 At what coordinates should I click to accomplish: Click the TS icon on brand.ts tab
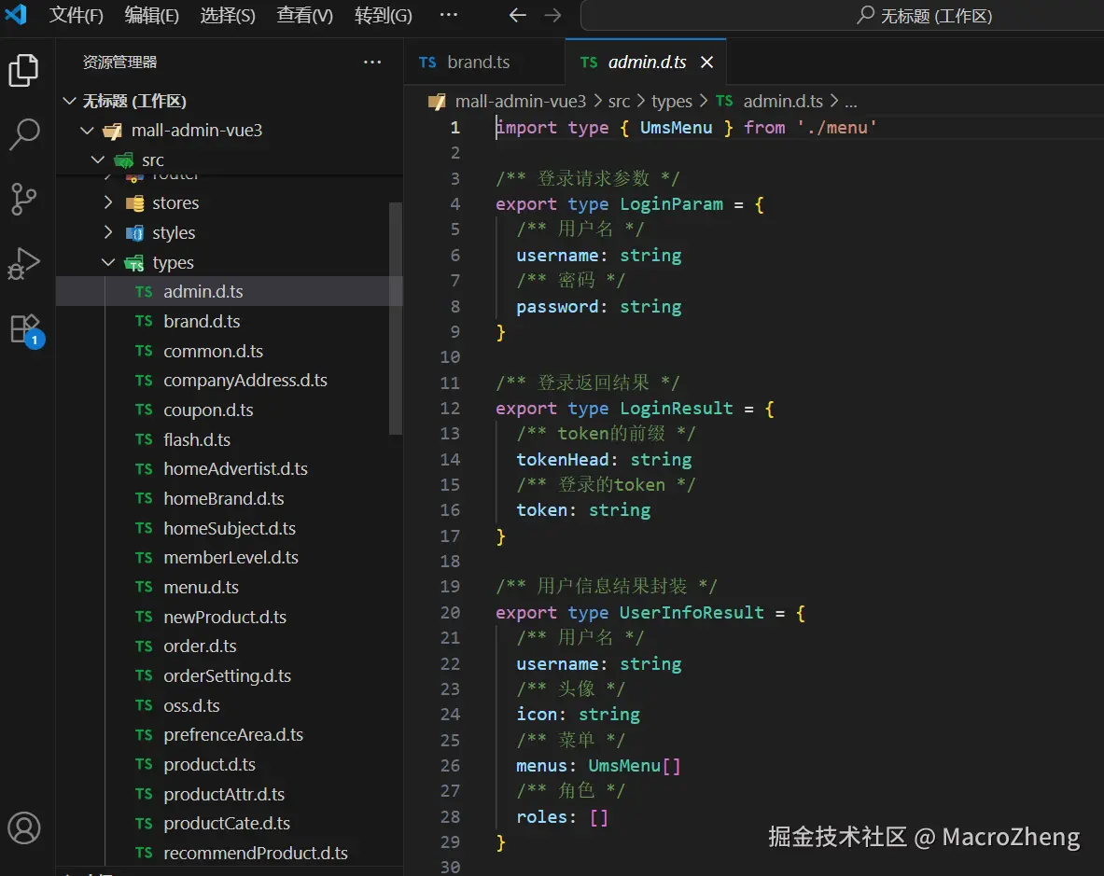coord(427,62)
